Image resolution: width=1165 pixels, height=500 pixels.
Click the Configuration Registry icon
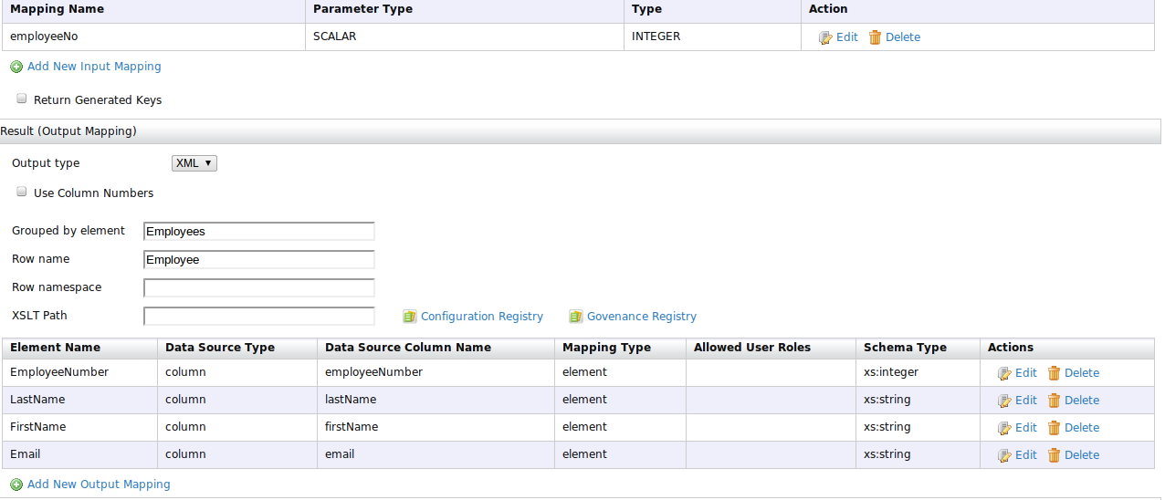point(410,317)
